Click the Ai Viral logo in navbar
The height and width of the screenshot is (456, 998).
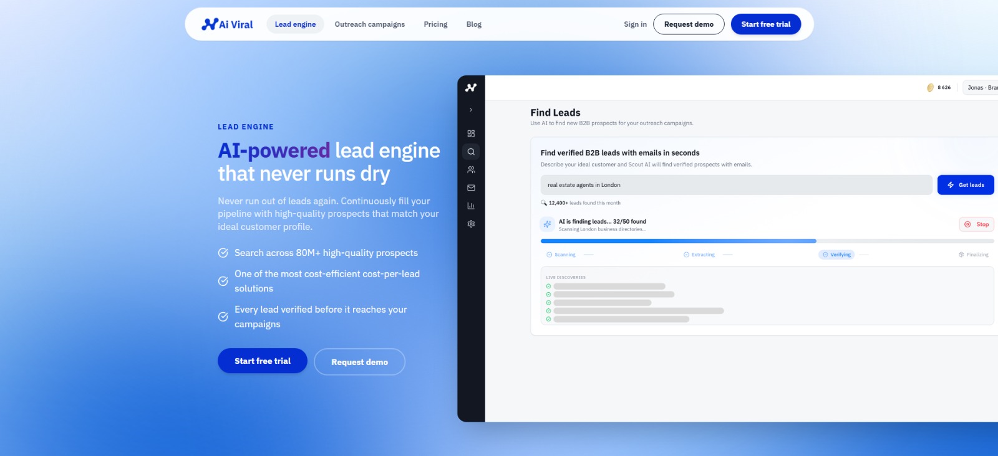tap(227, 24)
